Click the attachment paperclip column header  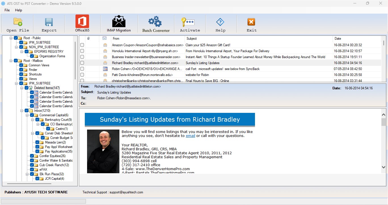88,38
